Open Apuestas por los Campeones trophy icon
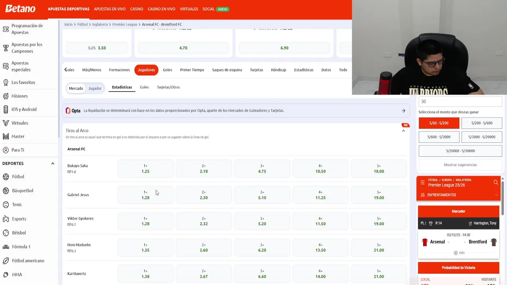Viewport: 507px width, 285px height. tap(6, 48)
